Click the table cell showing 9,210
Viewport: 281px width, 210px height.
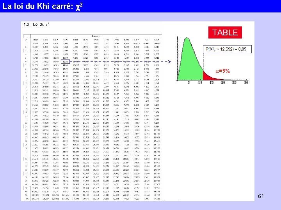[45, 47]
